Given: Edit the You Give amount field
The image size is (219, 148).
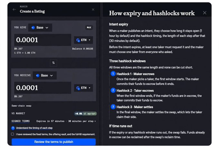Looking at the screenshot, I should tap(43, 40).
